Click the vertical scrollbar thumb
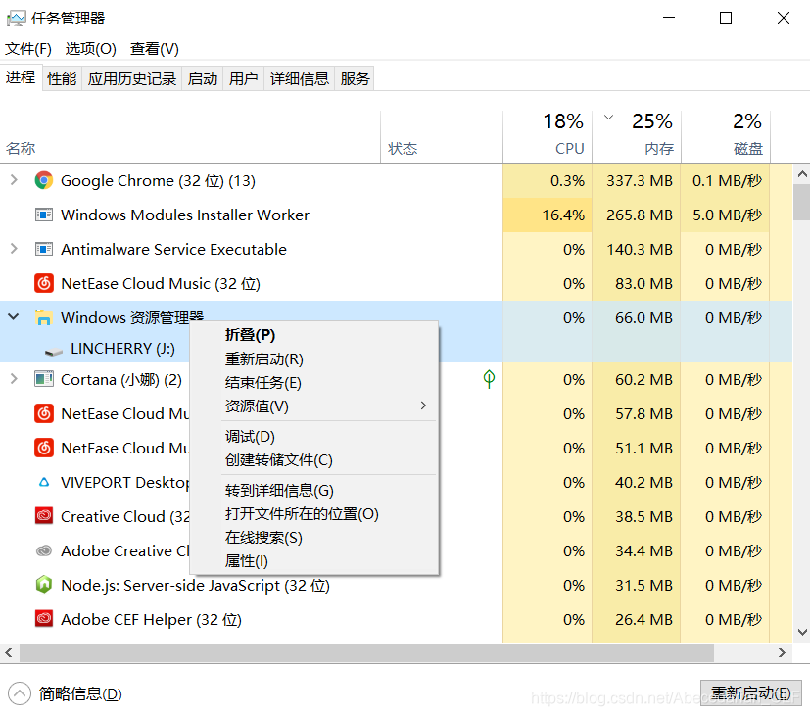 click(802, 202)
